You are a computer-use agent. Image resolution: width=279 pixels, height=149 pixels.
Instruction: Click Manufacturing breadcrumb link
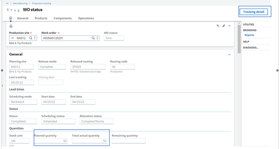pyautogui.click(x=20, y=3)
